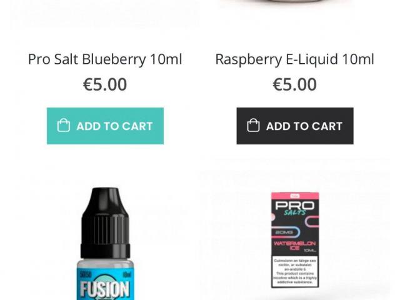View the Fusion e-liquid bottle image
400x300 pixels.
pos(105,244)
